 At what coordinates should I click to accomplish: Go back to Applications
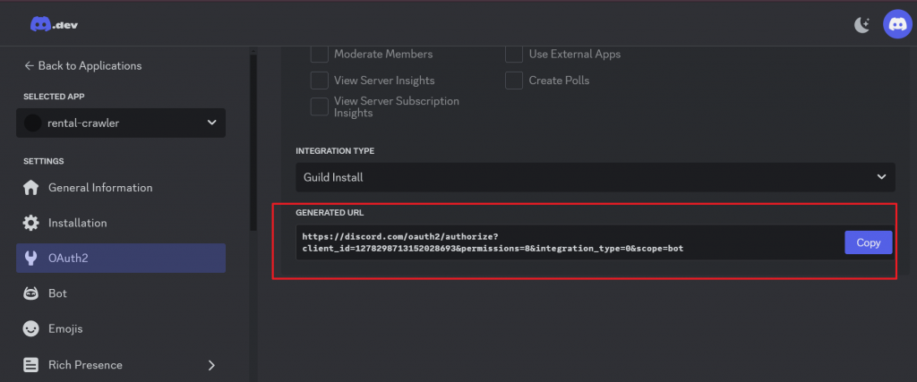coord(82,65)
